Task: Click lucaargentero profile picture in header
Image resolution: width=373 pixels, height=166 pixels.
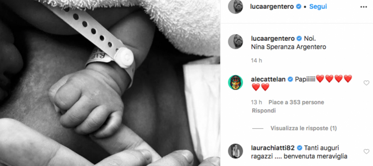Action: tap(235, 7)
